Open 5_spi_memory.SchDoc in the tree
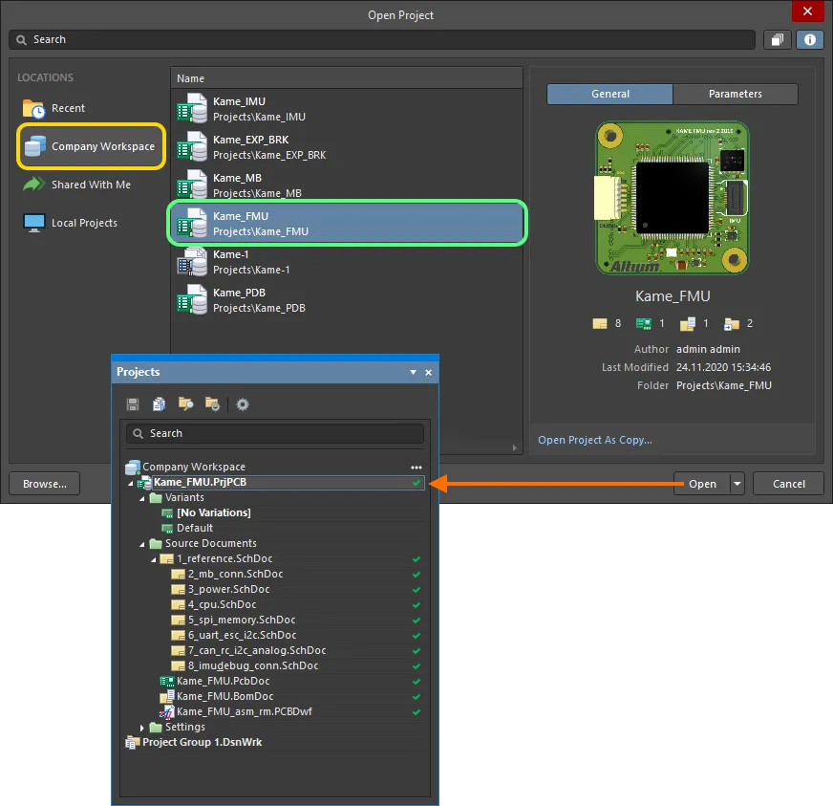833x806 pixels. pyautogui.click(x=242, y=620)
